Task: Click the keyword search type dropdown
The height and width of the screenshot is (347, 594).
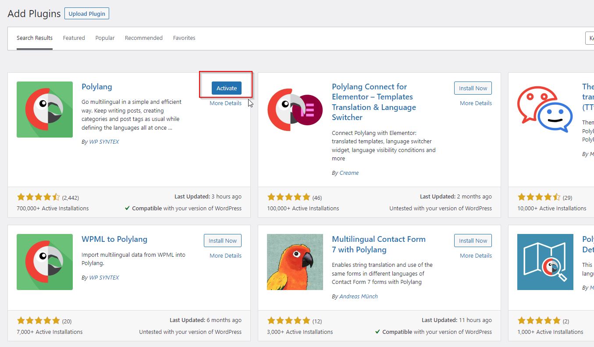Action: (590, 38)
